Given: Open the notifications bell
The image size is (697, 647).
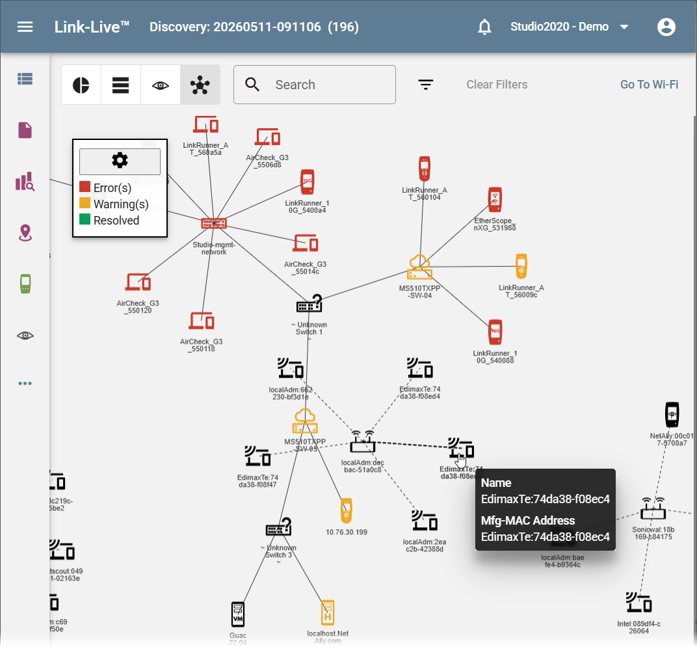Looking at the screenshot, I should point(484,27).
